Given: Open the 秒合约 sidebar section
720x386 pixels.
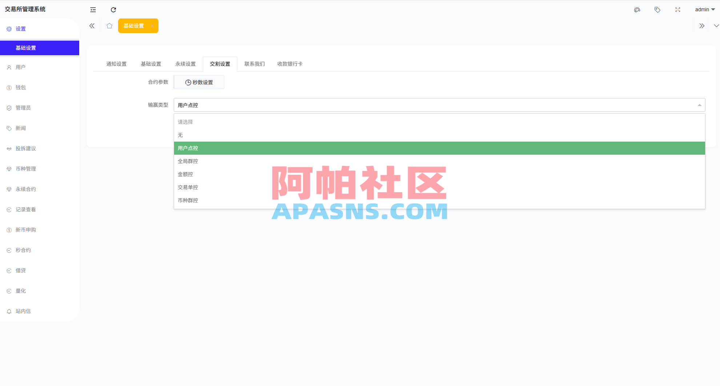Looking at the screenshot, I should [23, 250].
